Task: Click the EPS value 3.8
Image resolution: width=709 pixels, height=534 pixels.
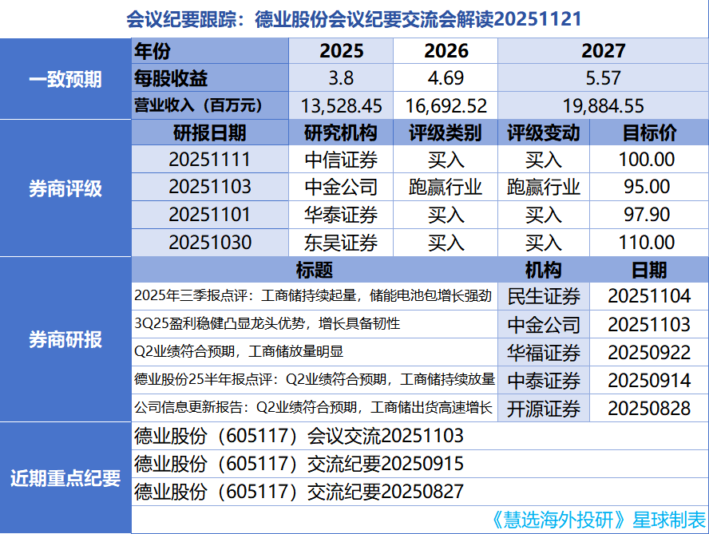Action: (x=341, y=77)
